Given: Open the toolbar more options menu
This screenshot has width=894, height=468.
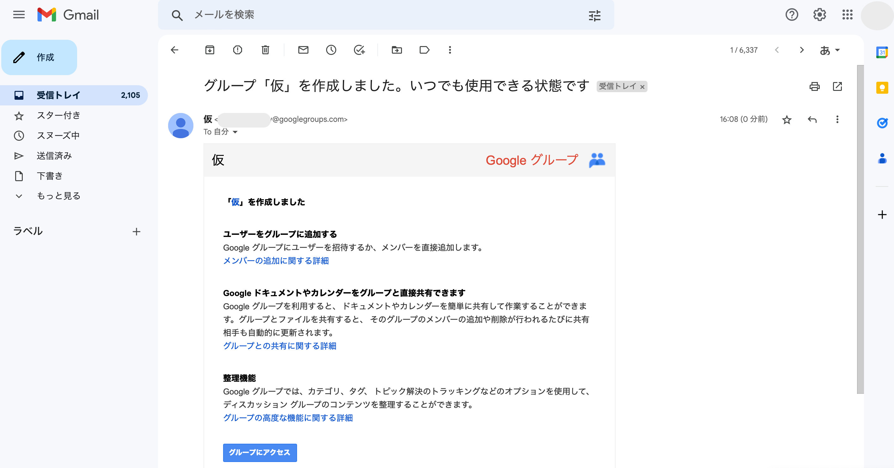Looking at the screenshot, I should pos(450,50).
